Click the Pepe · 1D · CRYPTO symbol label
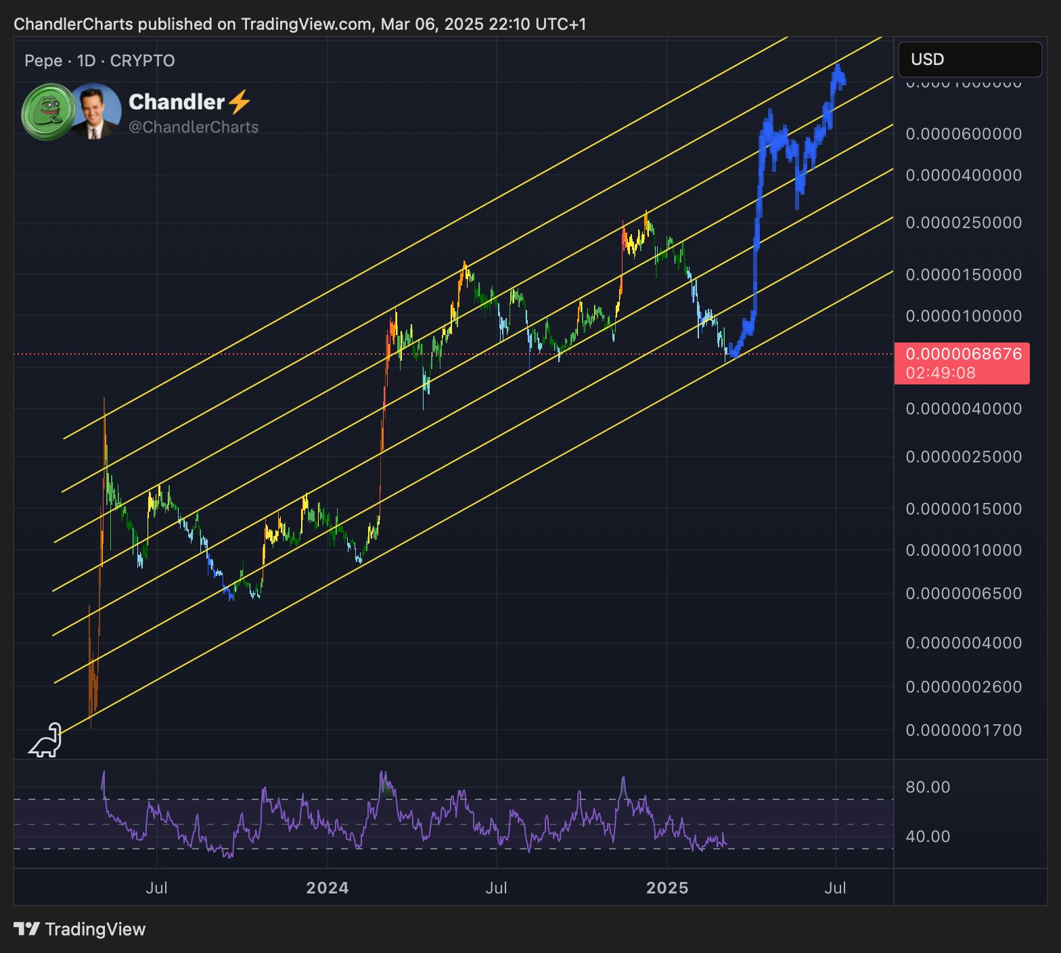Image resolution: width=1061 pixels, height=953 pixels. click(x=99, y=61)
